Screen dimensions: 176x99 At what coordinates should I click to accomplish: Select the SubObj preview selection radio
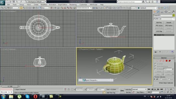pyautogui.click(x=161, y=79)
